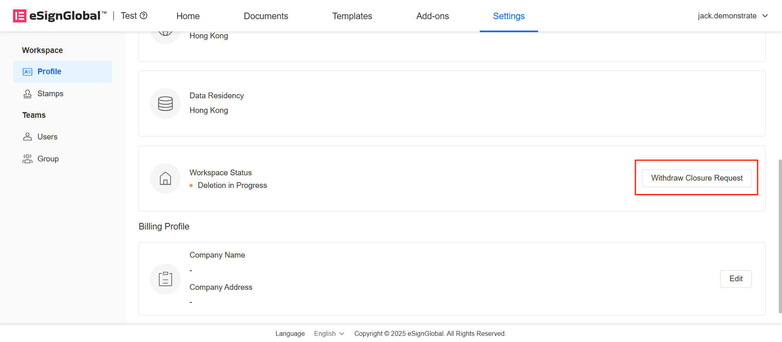Click the Data Residency database icon
The width and height of the screenshot is (782, 342).
(x=165, y=104)
